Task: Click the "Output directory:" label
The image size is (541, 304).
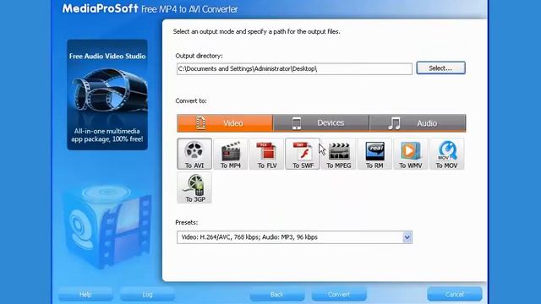Action: click(199, 56)
